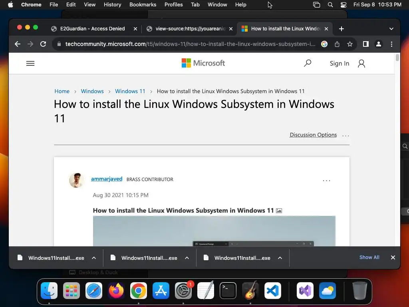
Task: Go to the Windows 11 breadcrumb link
Action: click(130, 91)
